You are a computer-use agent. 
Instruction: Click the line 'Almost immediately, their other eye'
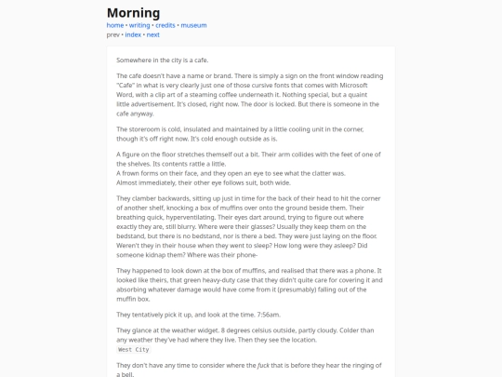click(x=204, y=182)
